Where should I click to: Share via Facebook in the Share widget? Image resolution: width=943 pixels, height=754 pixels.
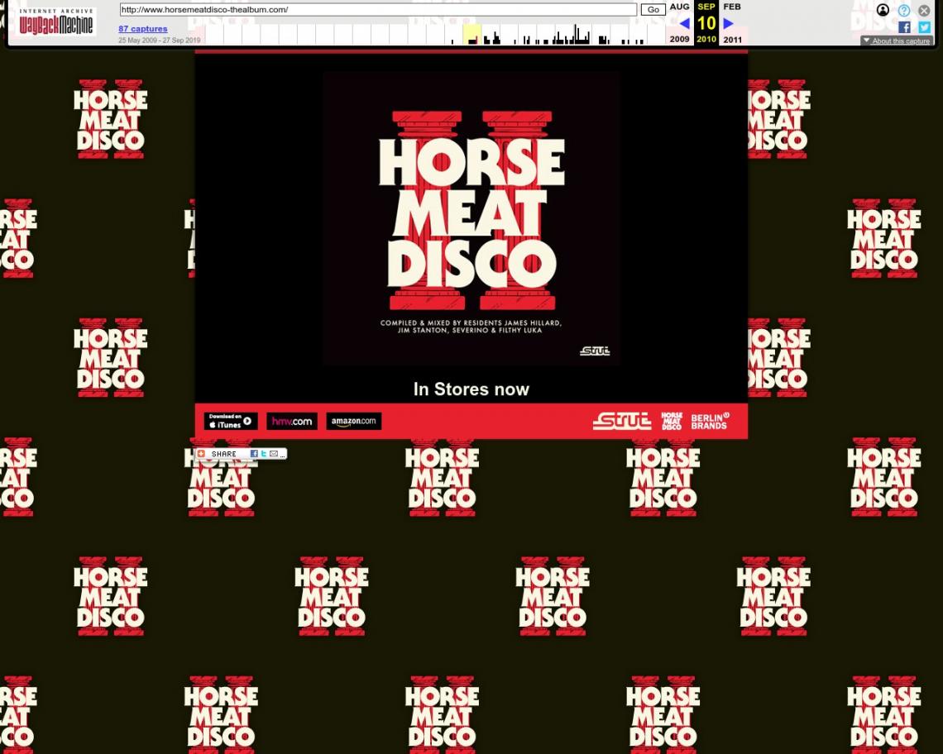click(x=254, y=453)
